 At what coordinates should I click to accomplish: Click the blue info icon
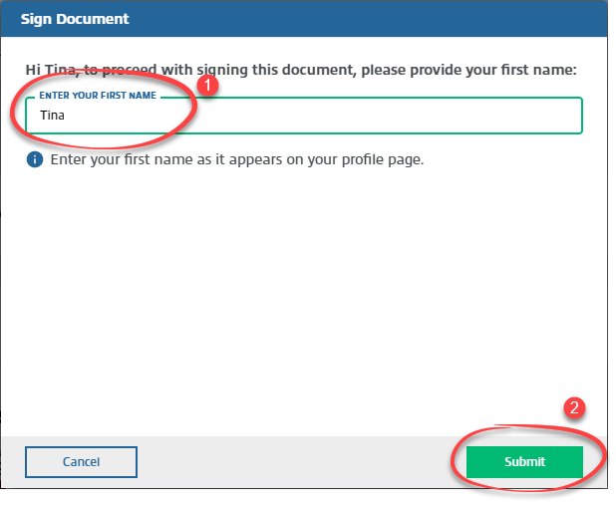[x=35, y=159]
